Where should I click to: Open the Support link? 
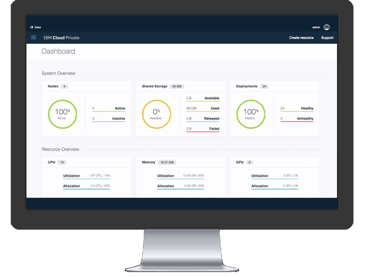click(327, 38)
